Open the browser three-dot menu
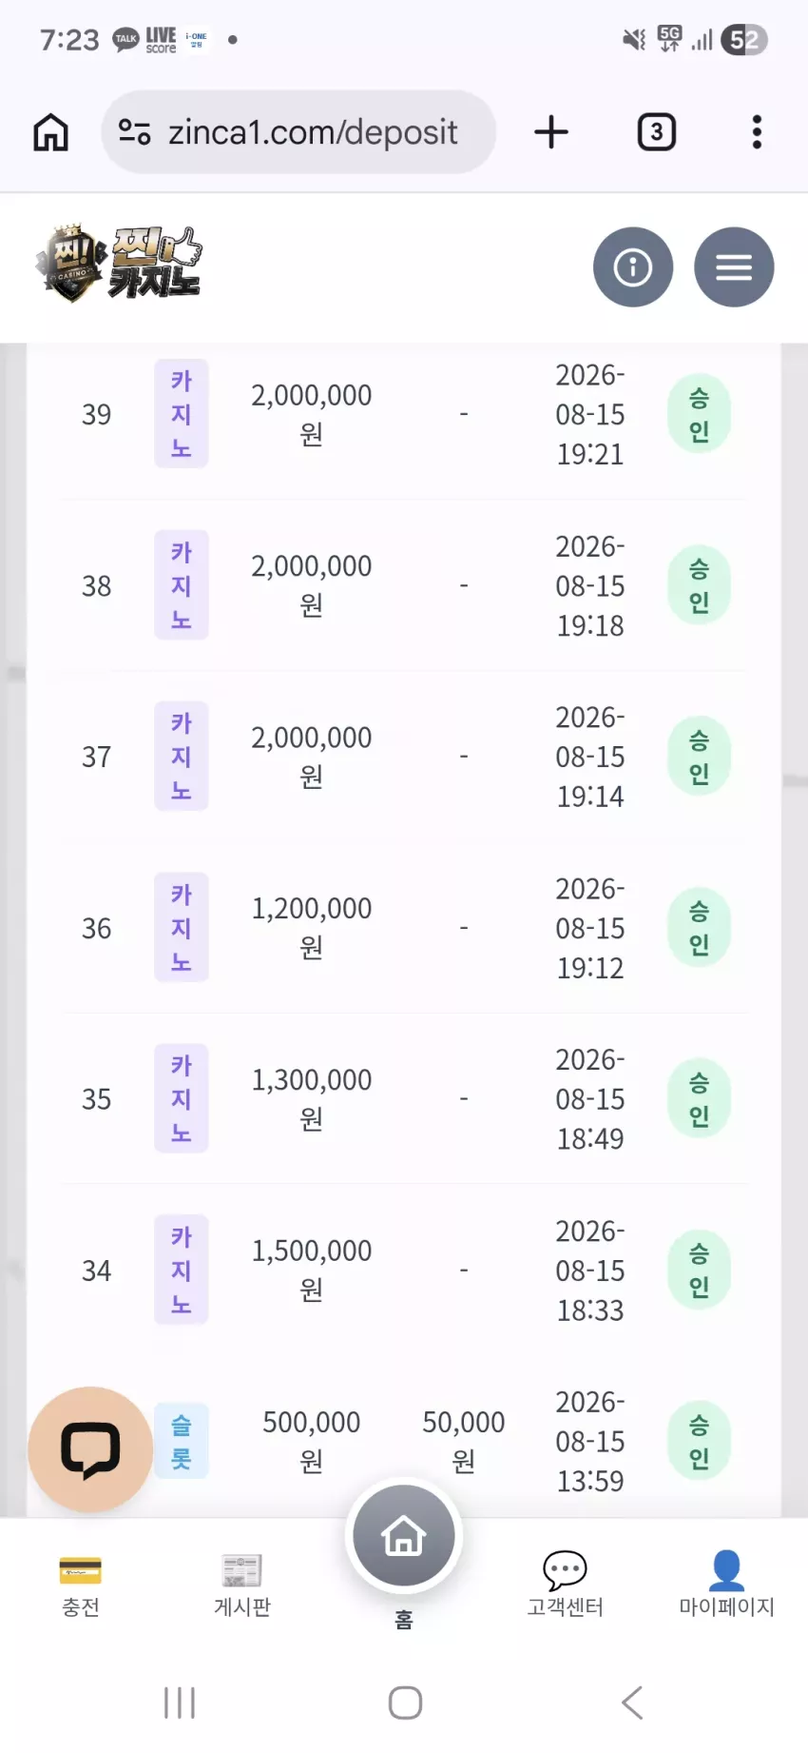 (757, 132)
